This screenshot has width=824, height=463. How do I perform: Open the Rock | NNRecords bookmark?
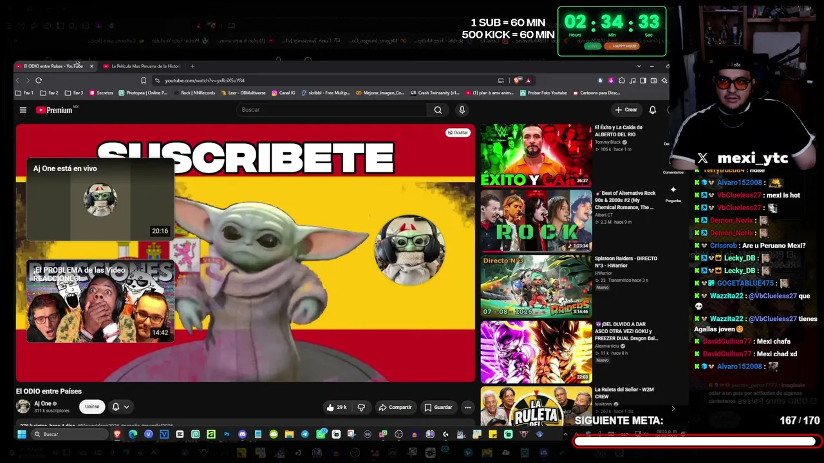(x=194, y=93)
